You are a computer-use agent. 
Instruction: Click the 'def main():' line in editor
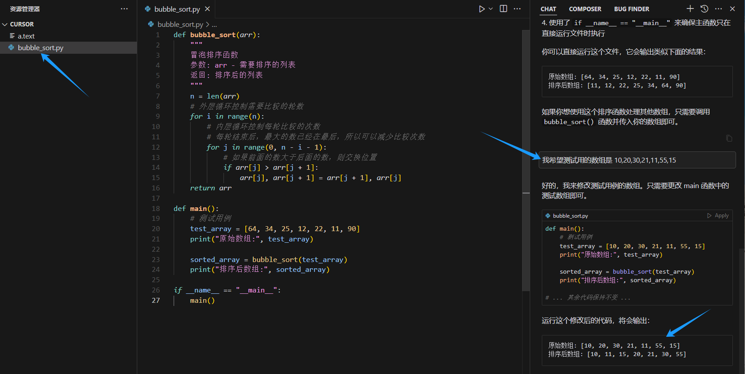[x=196, y=209]
